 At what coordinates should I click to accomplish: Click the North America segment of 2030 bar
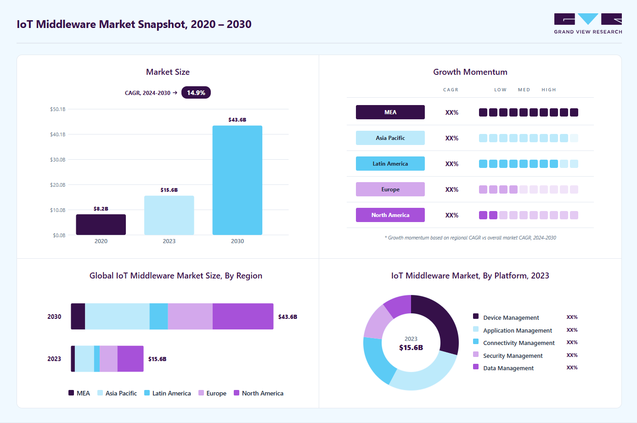[x=243, y=317]
